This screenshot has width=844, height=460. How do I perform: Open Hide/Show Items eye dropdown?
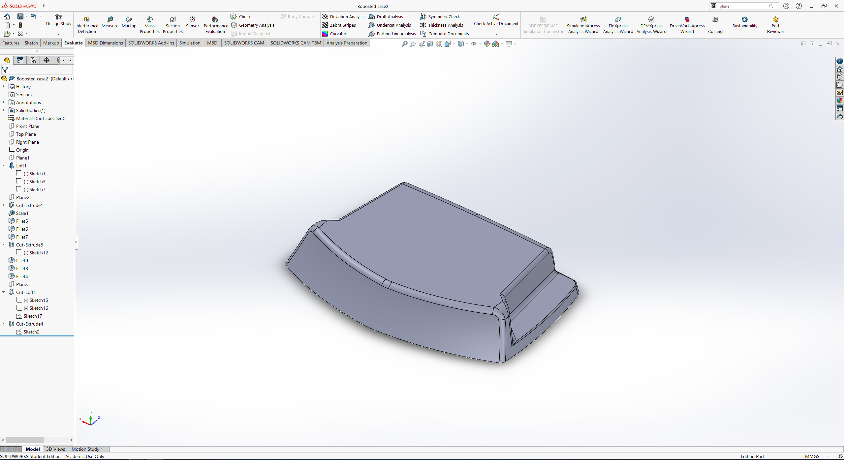[480, 44]
